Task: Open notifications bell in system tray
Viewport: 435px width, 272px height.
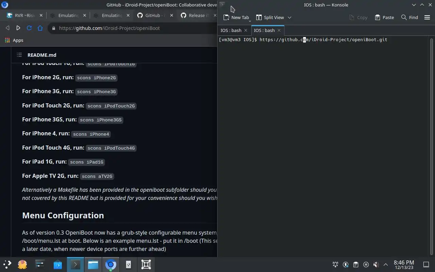Action: (x=335, y=265)
